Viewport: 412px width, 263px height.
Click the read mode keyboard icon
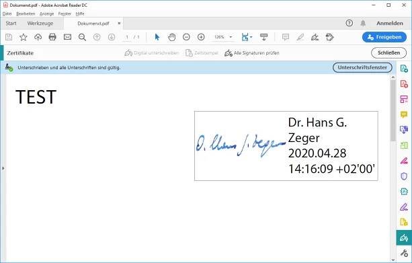[264, 37]
